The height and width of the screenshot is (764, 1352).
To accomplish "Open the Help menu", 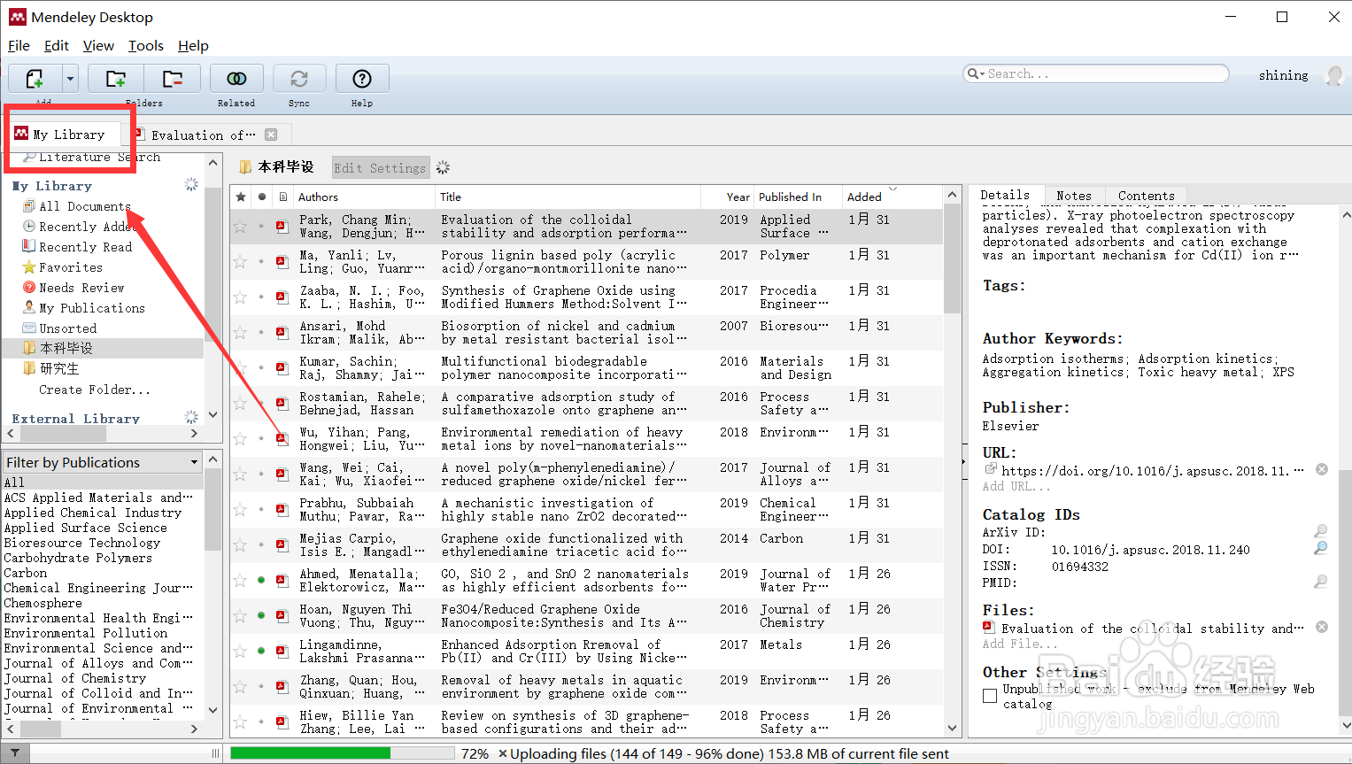I will coord(193,45).
